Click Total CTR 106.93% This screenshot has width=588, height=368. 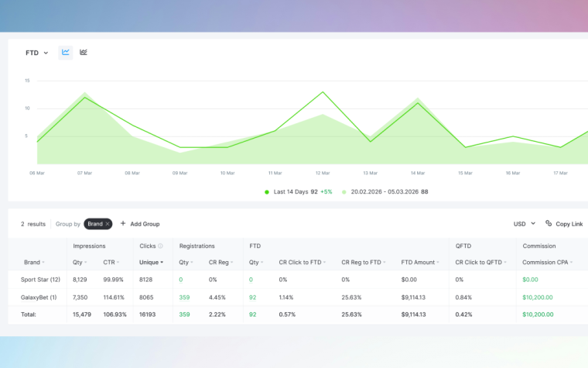(115, 315)
